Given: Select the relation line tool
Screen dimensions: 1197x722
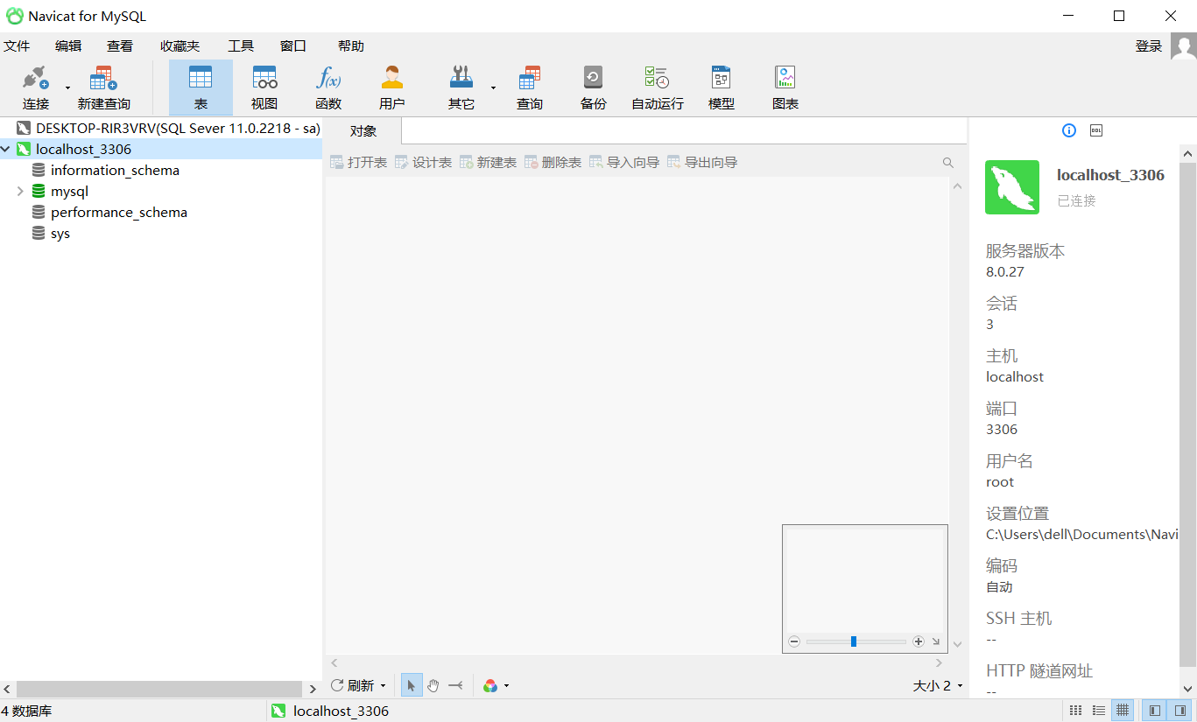Looking at the screenshot, I should click(x=455, y=686).
